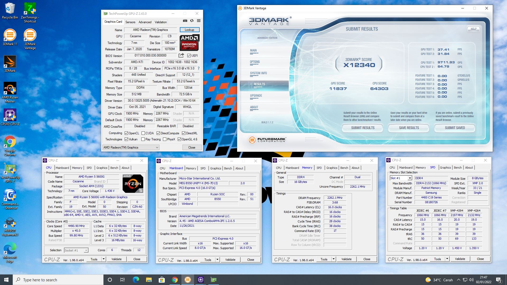The width and height of the screenshot is (507, 285).
Task: Open UPGRADE in 3DMark Vantage menu
Action: 256,96
